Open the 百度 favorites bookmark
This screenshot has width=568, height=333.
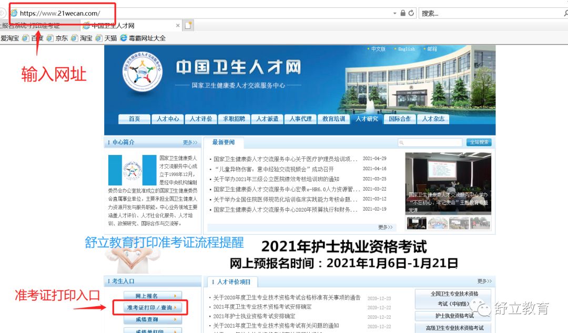click(x=33, y=38)
